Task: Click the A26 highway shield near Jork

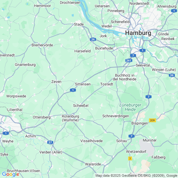Action: tap(93, 39)
